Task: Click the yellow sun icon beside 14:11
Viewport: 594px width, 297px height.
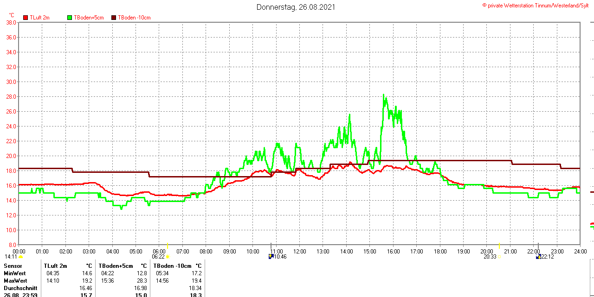Action: tap(21, 257)
